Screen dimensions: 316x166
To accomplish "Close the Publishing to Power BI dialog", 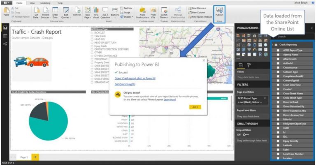I will pyautogui.click(x=204, y=60).
